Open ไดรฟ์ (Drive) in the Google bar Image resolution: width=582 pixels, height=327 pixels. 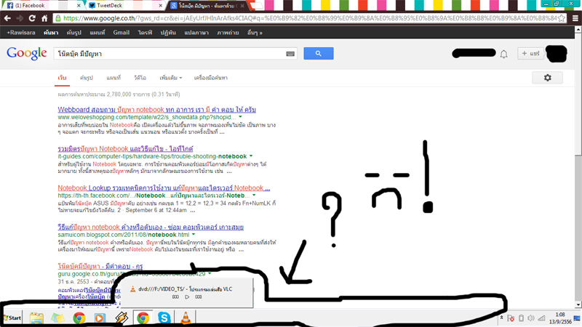(x=145, y=33)
